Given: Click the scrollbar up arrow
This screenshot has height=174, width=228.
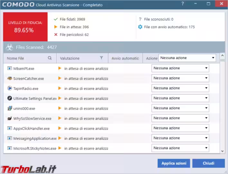Looking at the screenshot, I should pyautogui.click(x=222, y=55).
